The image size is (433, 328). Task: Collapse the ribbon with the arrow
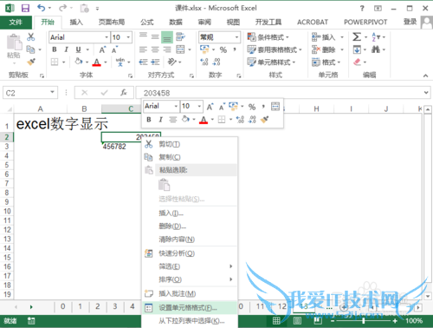click(425, 75)
